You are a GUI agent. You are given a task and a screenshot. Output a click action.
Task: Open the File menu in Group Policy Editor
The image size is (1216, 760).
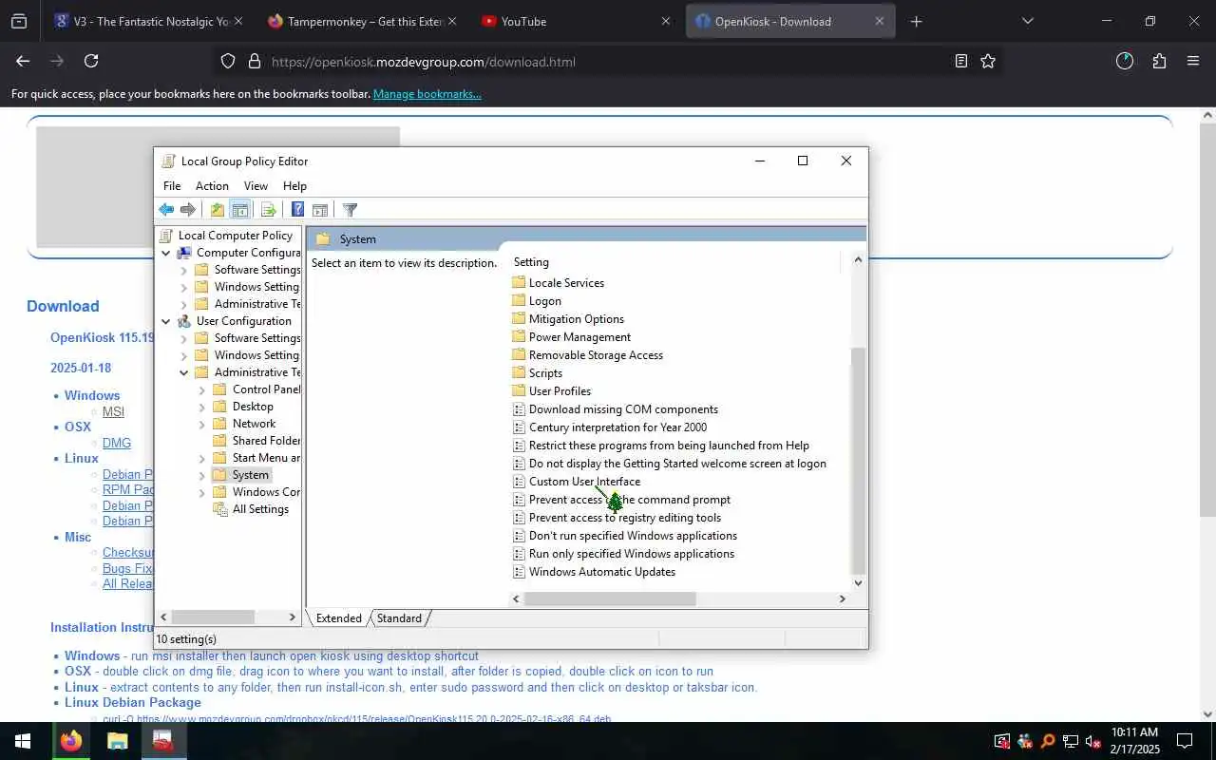[172, 186]
